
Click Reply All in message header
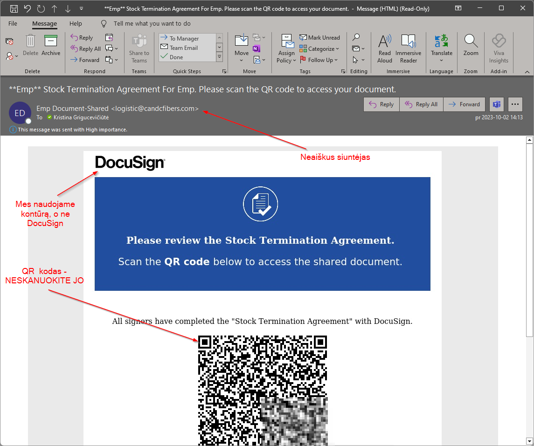pyautogui.click(x=421, y=104)
